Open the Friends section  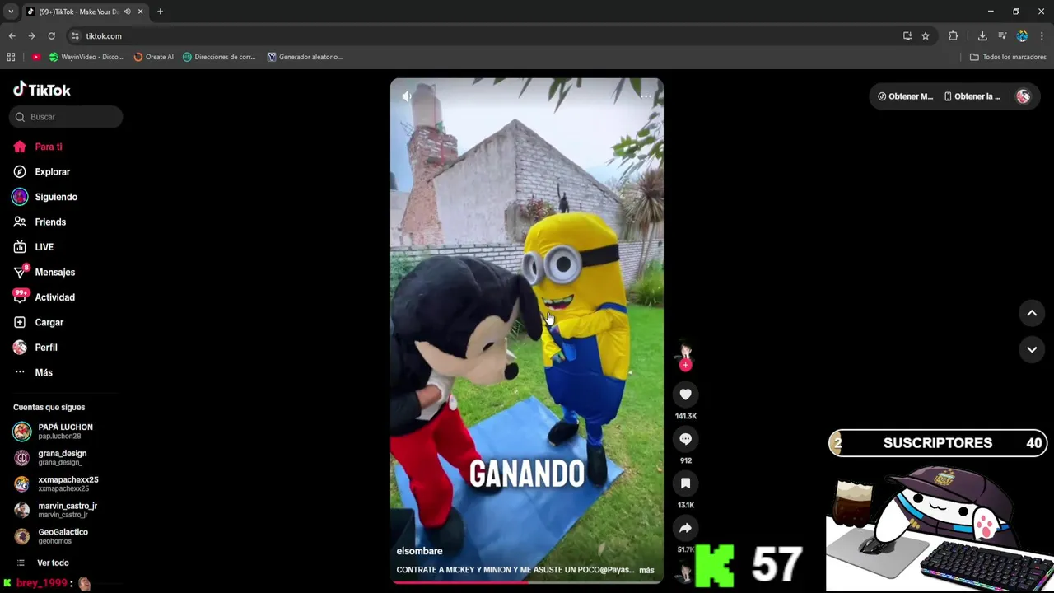(40, 222)
